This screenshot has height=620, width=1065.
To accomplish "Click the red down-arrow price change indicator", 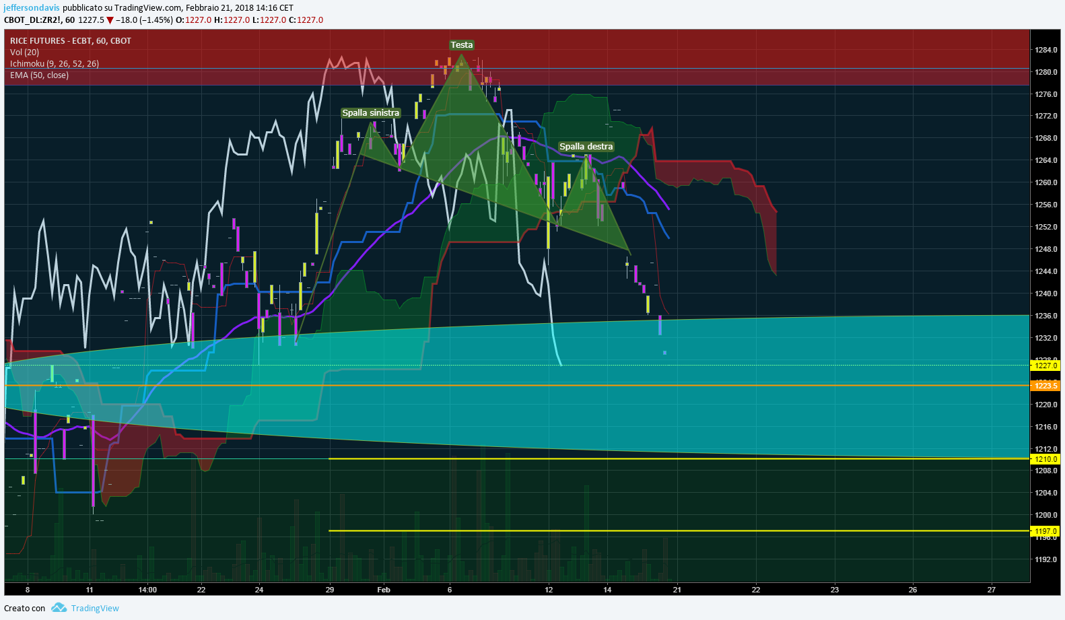I will pyautogui.click(x=110, y=20).
